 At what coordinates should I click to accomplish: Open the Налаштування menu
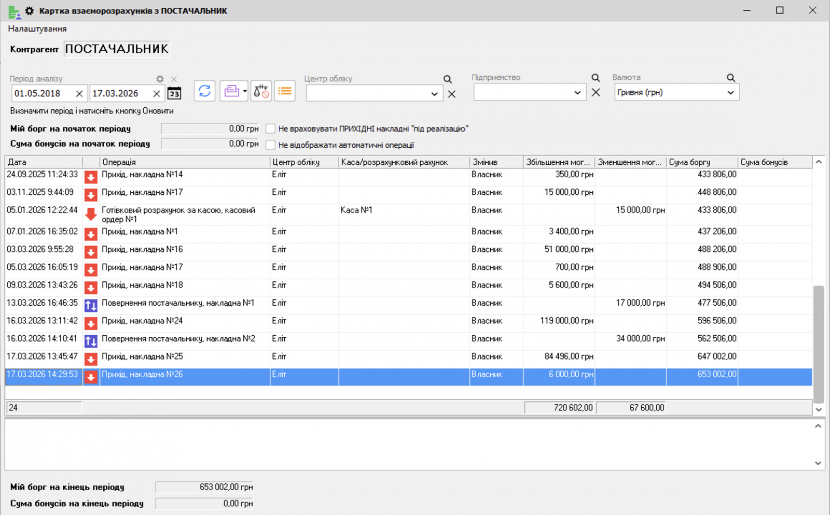[36, 28]
